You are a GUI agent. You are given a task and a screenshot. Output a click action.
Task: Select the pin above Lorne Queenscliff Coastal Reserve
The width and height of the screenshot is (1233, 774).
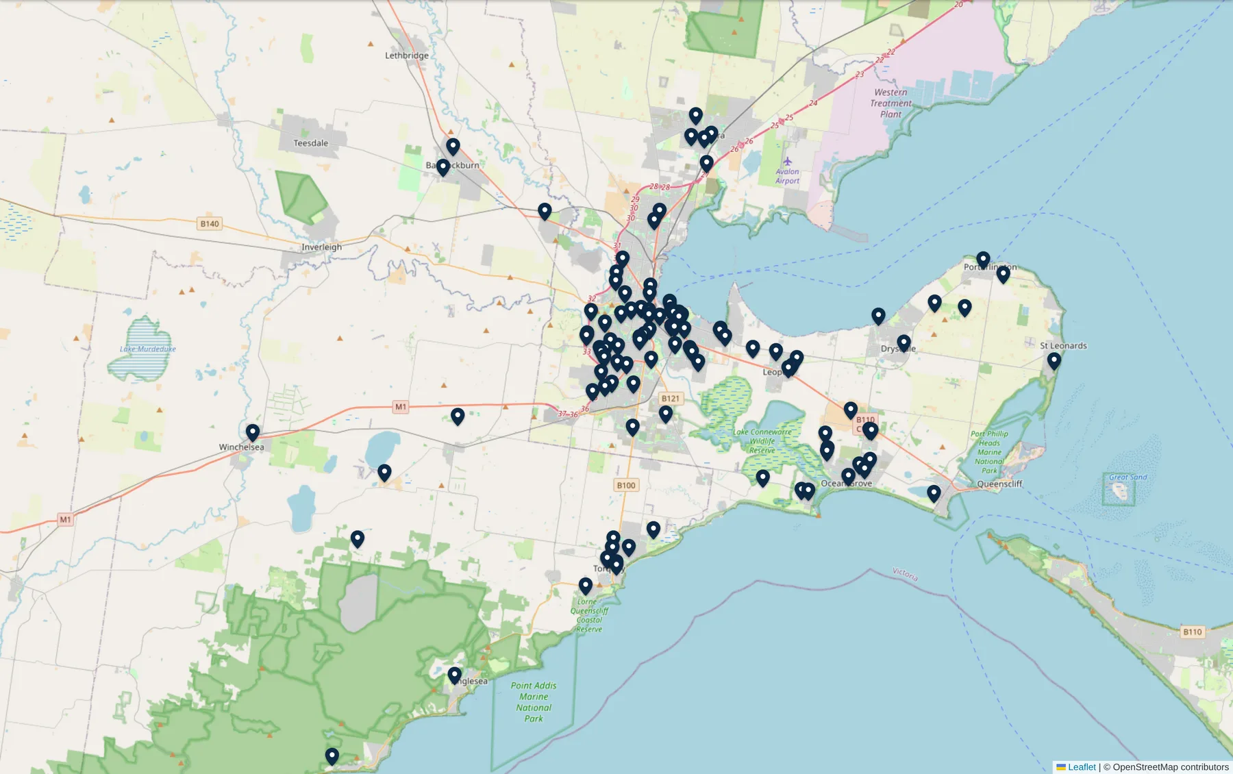pyautogui.click(x=585, y=586)
